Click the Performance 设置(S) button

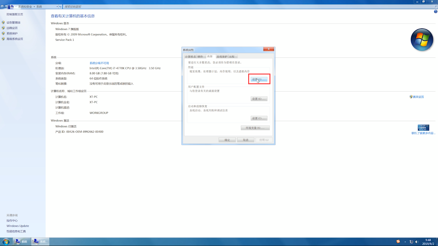(259, 79)
